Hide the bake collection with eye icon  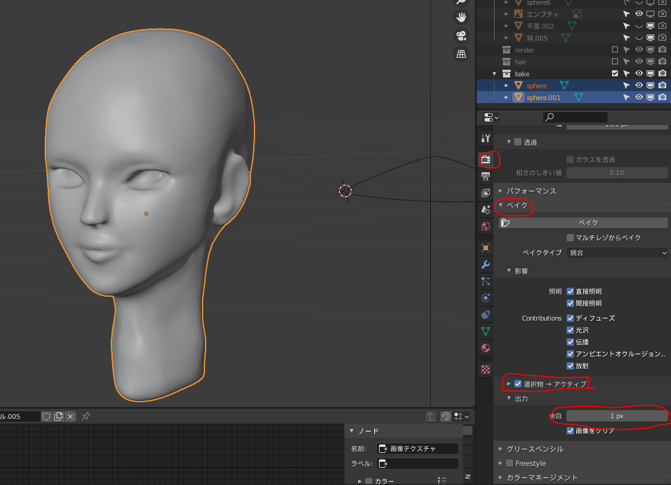pyautogui.click(x=639, y=74)
